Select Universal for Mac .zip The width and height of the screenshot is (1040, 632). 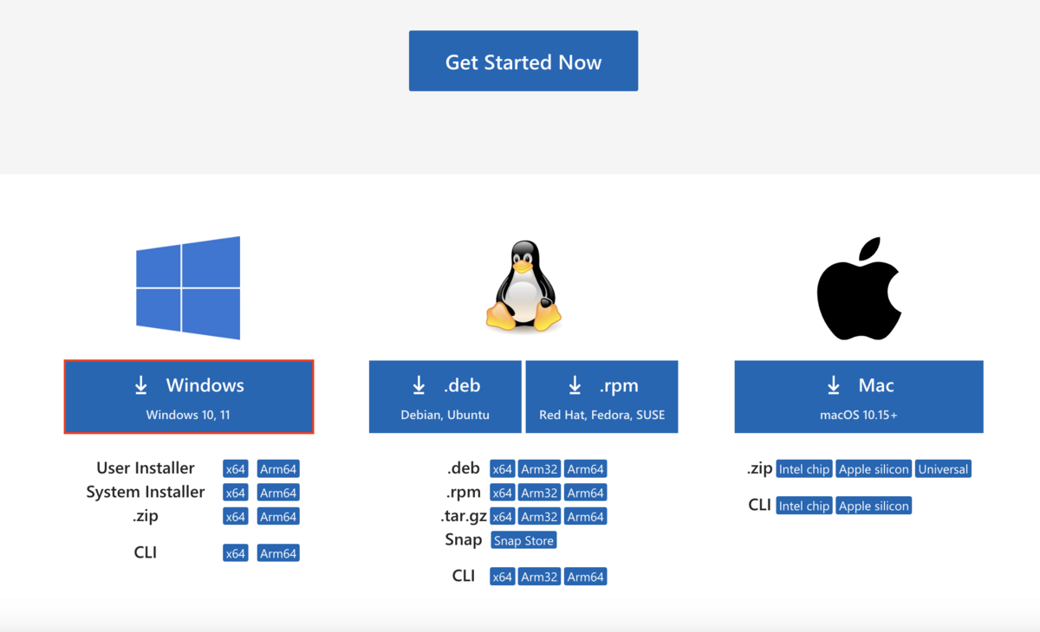943,469
